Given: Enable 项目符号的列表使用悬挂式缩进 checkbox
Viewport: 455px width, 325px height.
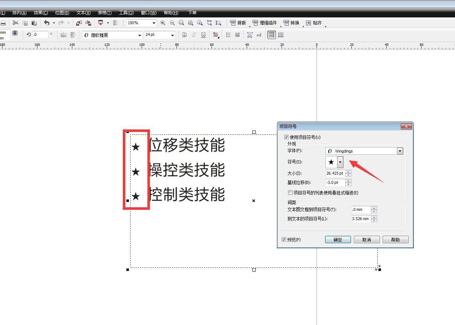Looking at the screenshot, I should point(290,193).
